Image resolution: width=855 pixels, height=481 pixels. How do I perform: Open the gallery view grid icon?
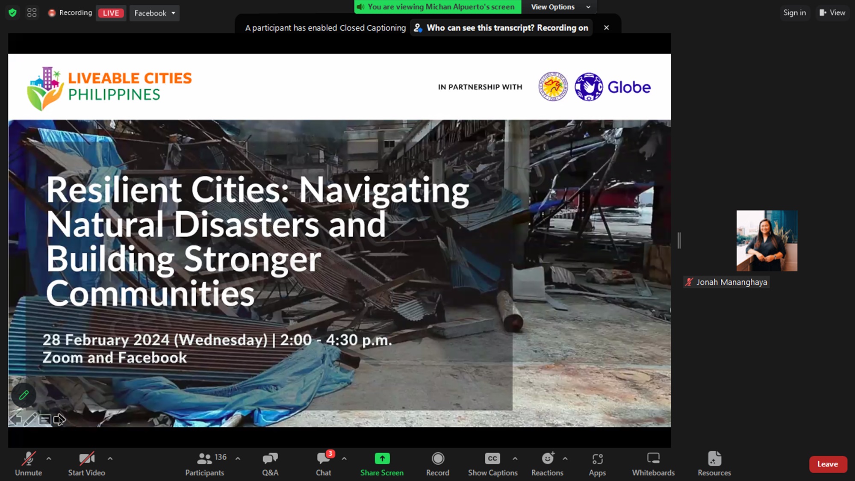coord(32,13)
